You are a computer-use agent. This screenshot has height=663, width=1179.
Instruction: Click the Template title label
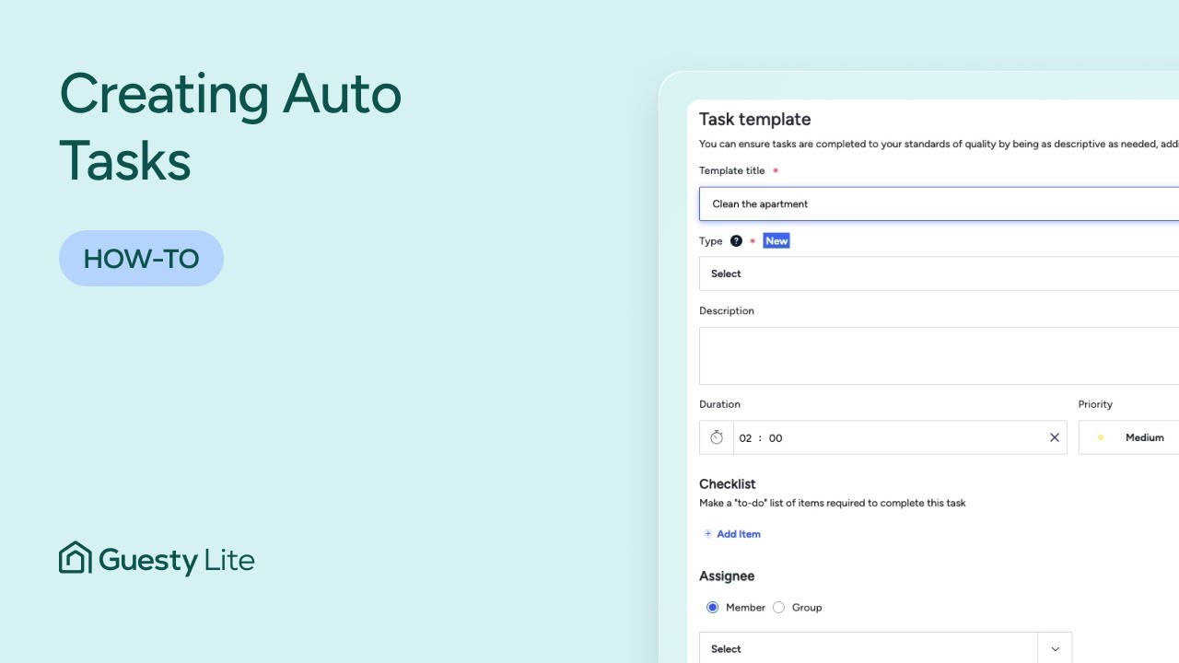pyautogui.click(x=732, y=170)
